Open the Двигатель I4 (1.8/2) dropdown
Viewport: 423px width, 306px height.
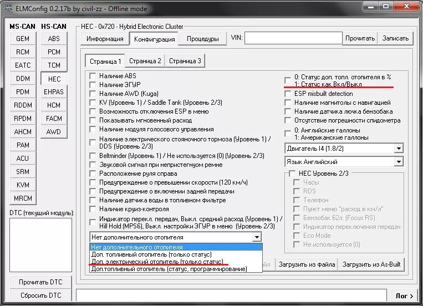(399, 149)
